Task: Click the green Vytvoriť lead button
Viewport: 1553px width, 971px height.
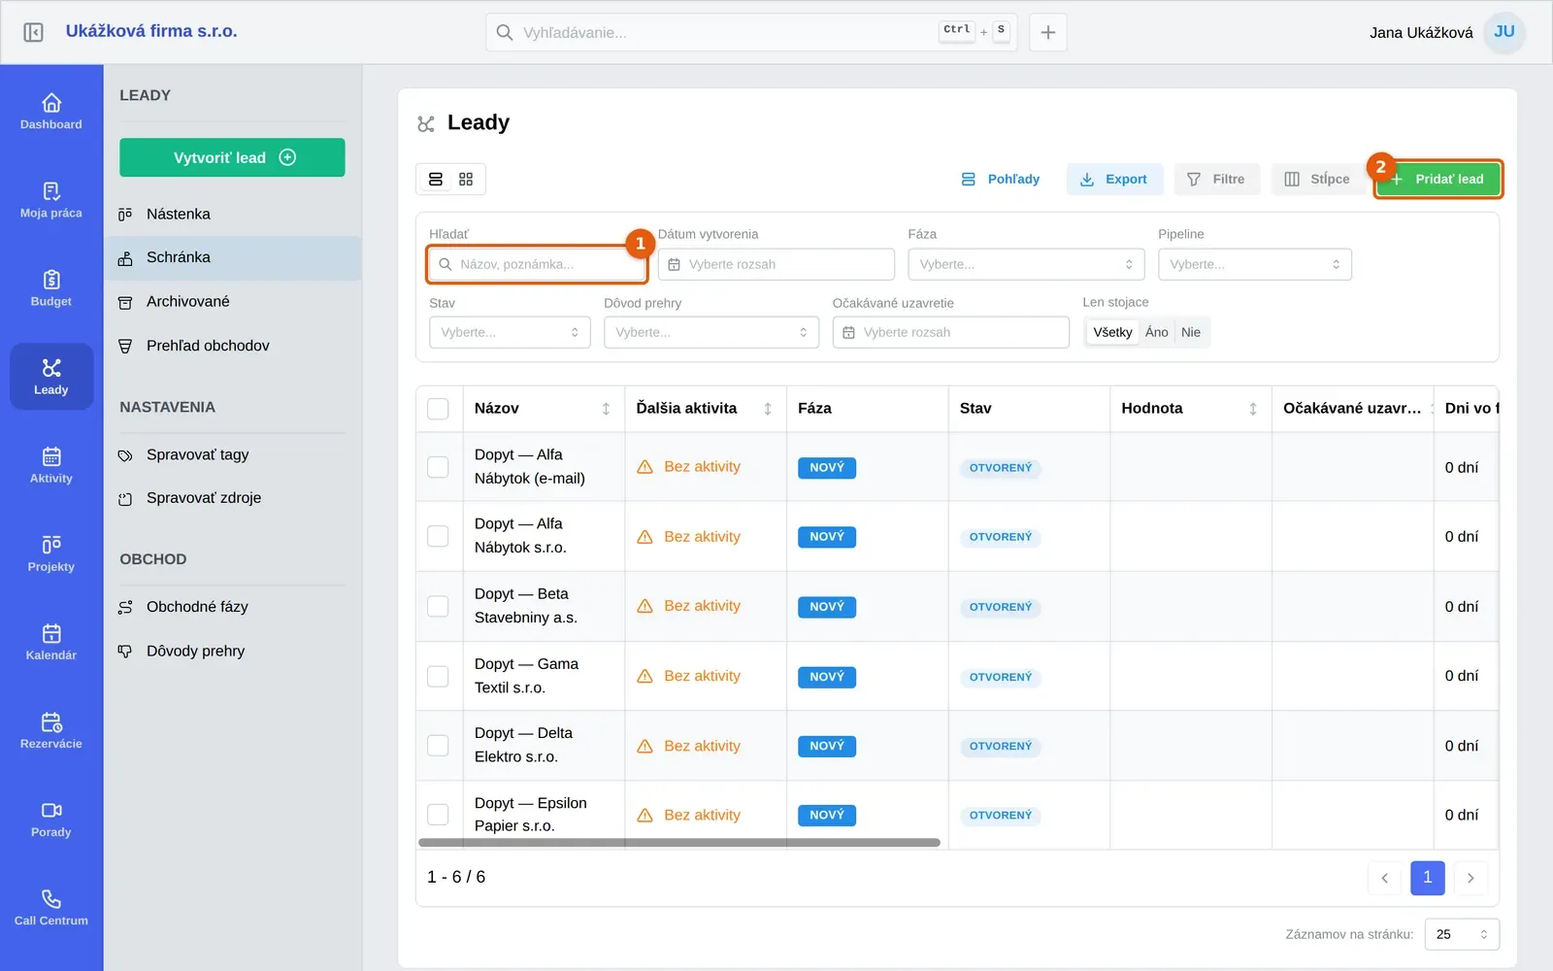Action: tap(232, 157)
